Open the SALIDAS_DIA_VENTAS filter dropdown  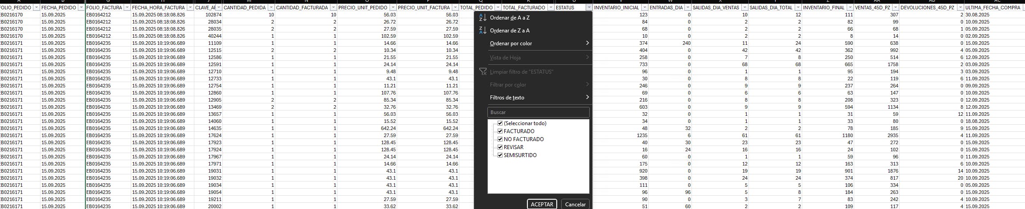[744, 8]
